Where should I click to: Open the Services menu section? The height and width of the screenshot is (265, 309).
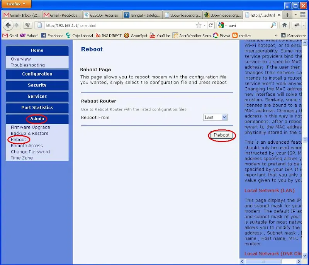click(37, 97)
